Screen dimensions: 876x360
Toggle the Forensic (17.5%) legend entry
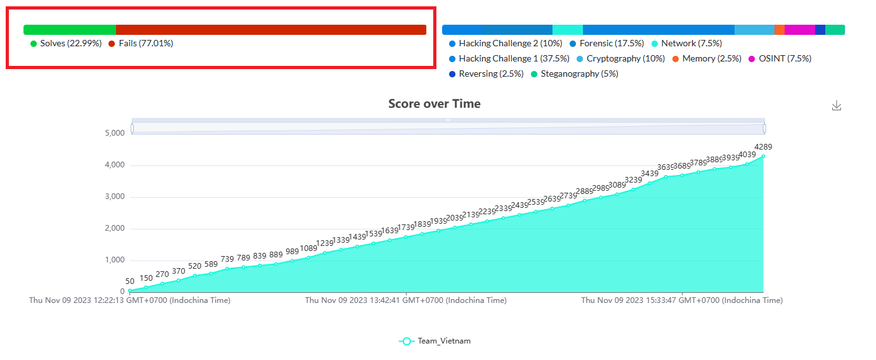[611, 44]
